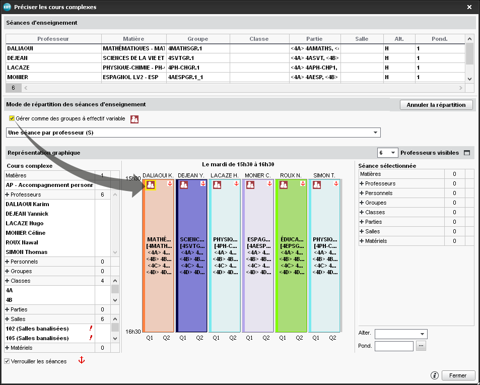
Task: Click the anchor icon in SIMON session
Action: pos(335,184)
